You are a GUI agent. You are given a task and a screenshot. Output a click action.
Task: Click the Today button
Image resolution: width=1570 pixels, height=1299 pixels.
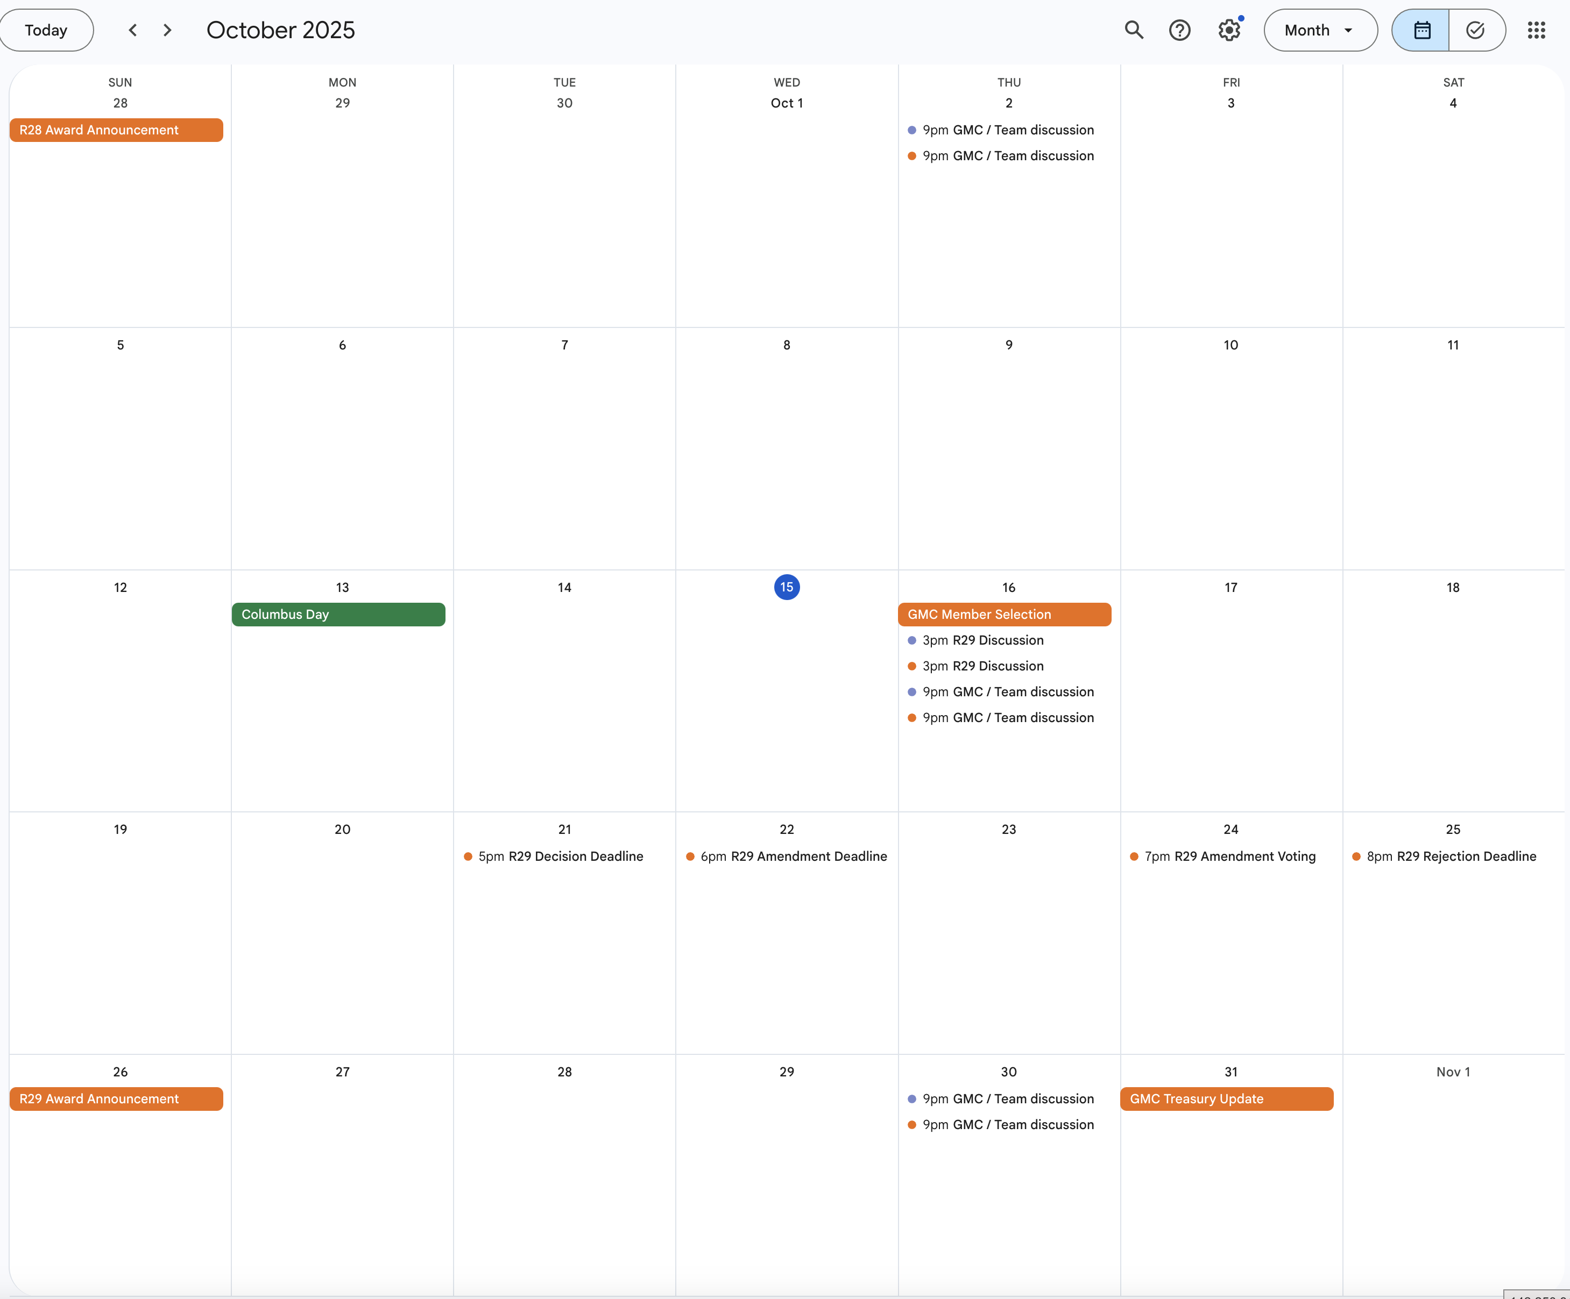46,30
